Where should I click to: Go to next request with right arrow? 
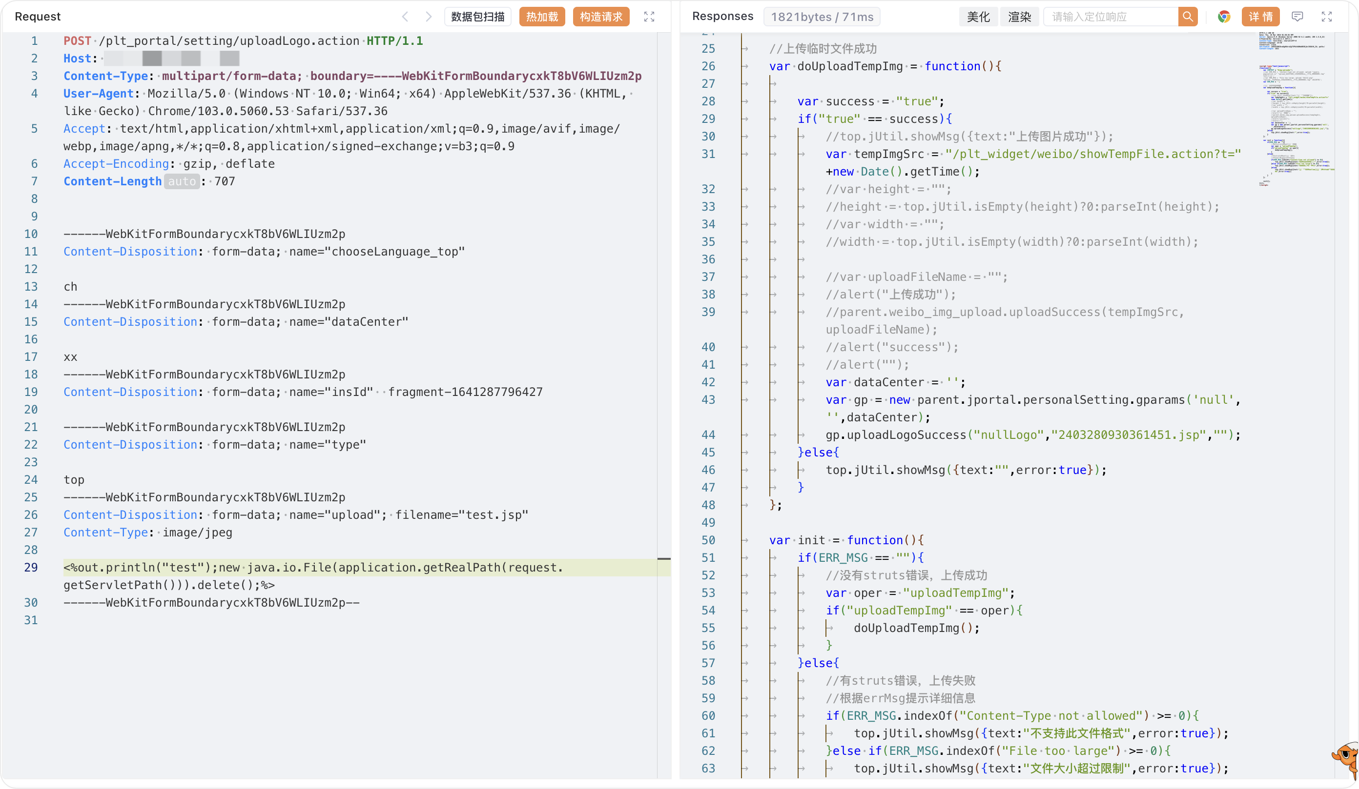click(428, 17)
